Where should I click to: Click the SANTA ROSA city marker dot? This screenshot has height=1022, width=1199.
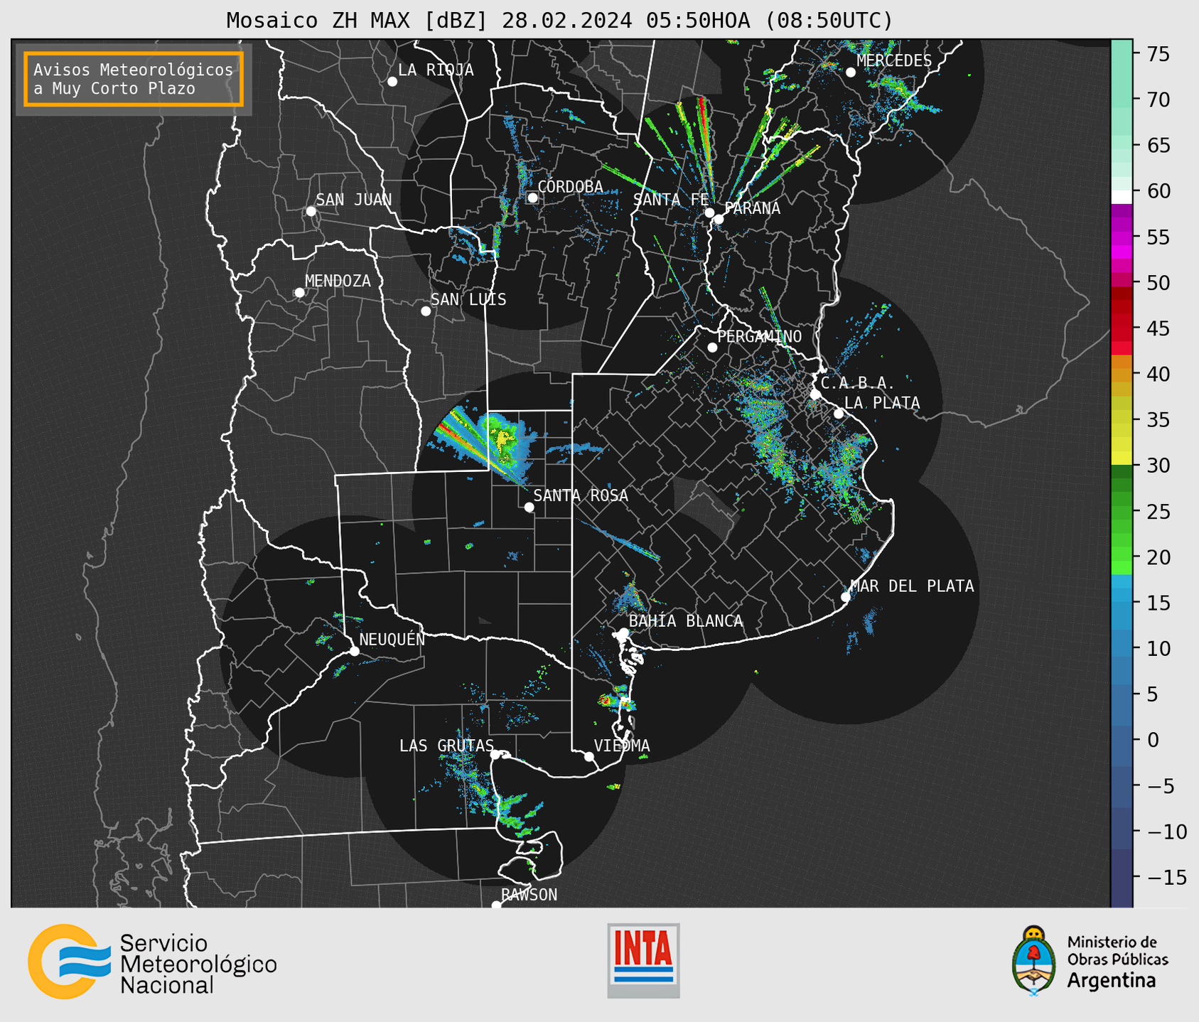pos(529,507)
